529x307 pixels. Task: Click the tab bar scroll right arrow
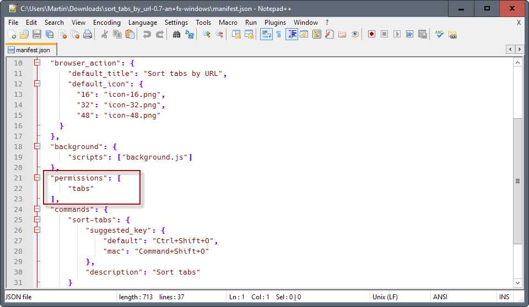click(x=519, y=50)
